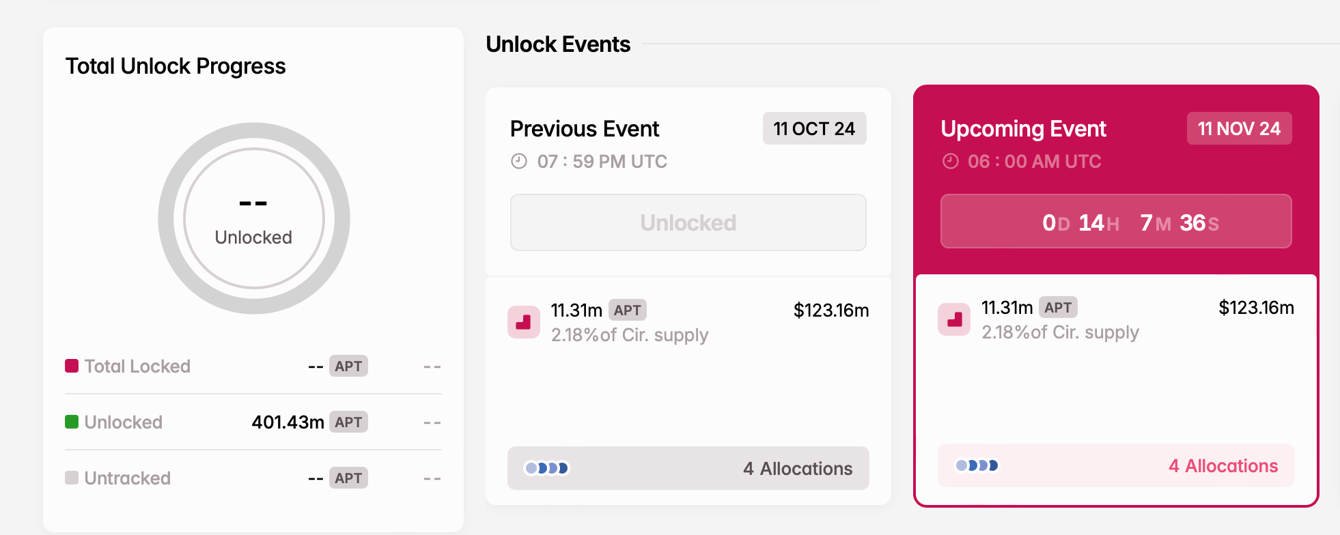Click the APT token icon in Upcoming Event
Viewport: 1340px width, 535px height.
954,319
